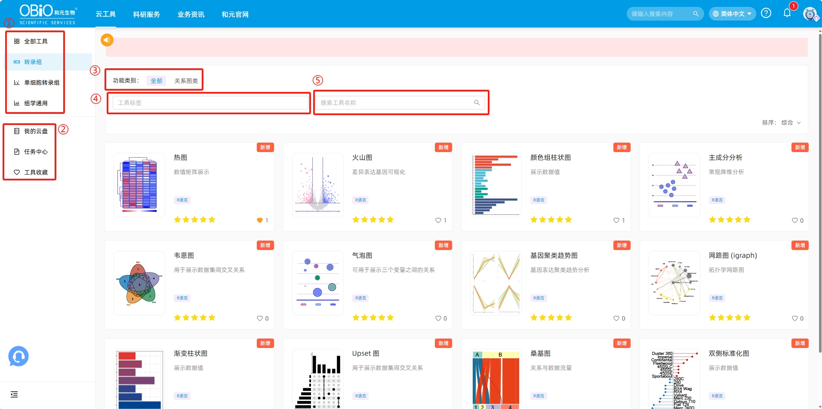The image size is (822, 409).
Task: Switch to the 科研服务 menu item
Action: pos(146,14)
